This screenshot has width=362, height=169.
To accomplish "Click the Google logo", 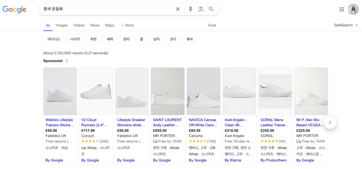I will click(14, 9).
